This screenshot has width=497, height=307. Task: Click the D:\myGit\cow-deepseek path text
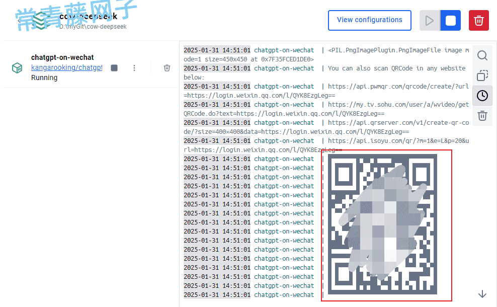point(93,27)
